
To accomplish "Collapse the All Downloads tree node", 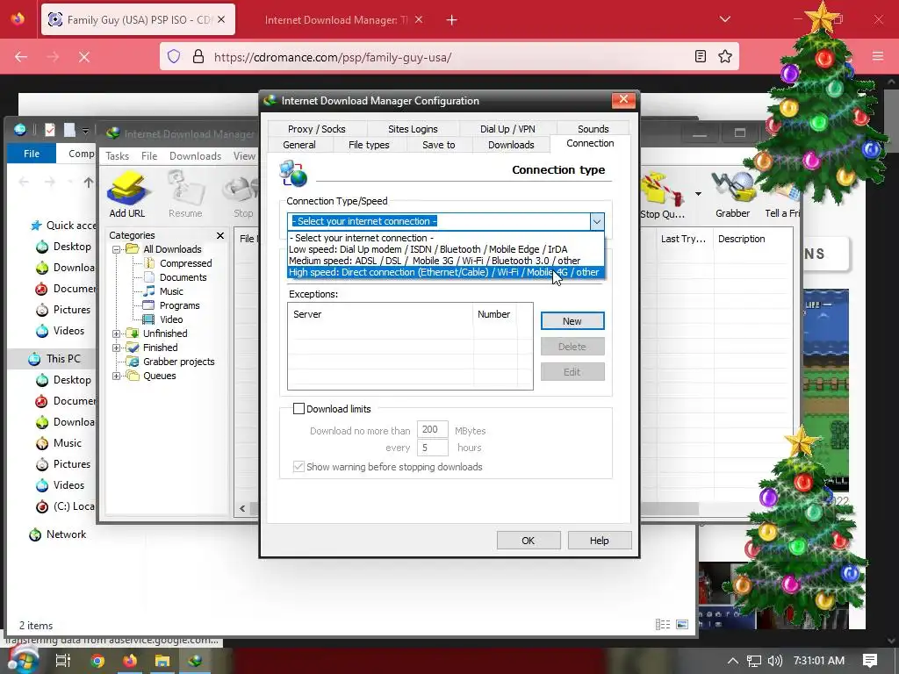I will 117,249.
